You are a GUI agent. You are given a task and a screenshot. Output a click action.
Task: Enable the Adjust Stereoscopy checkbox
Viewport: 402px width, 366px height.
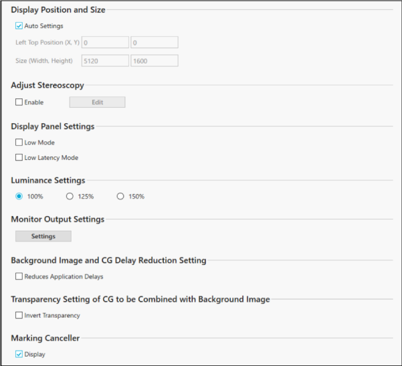(19, 102)
